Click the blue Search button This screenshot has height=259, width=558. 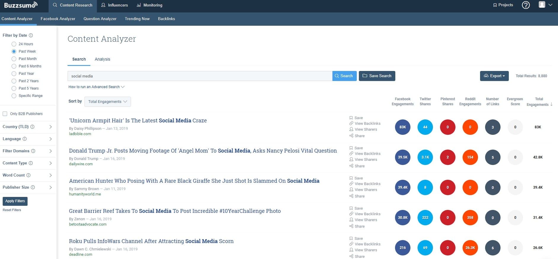[344, 76]
